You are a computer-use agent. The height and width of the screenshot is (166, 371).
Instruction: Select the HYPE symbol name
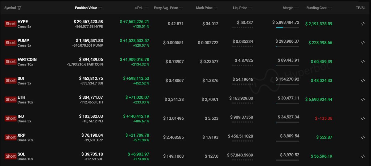pyautogui.click(x=23, y=22)
